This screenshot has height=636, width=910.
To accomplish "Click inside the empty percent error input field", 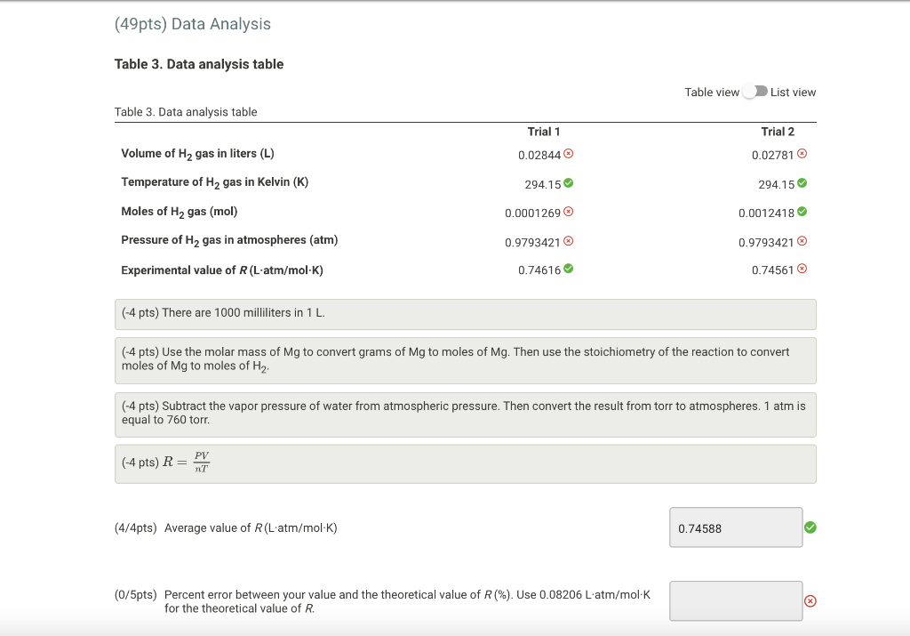I will pos(735,600).
